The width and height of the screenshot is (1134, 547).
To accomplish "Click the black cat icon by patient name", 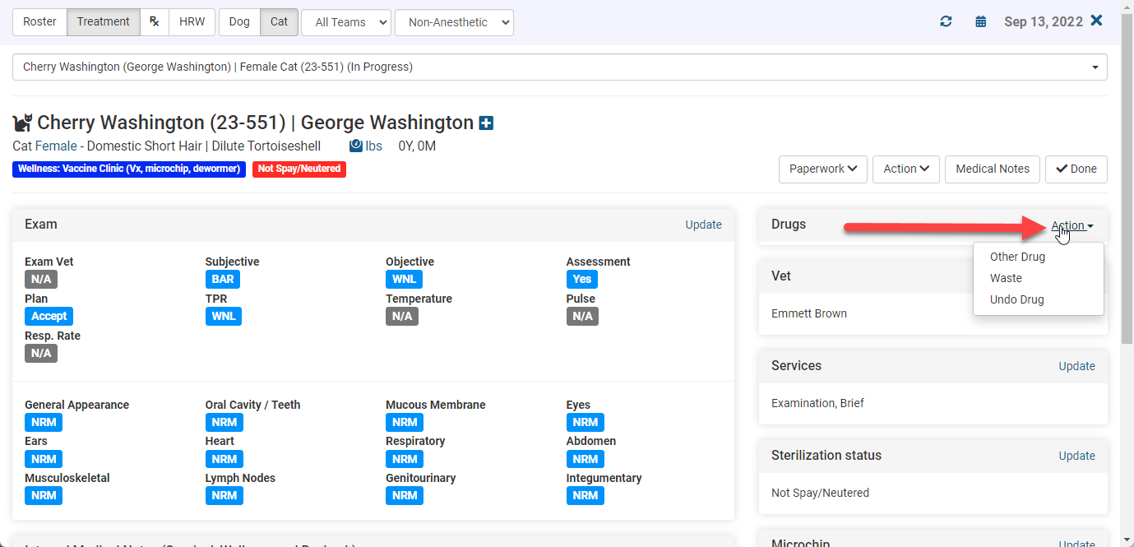I will (x=22, y=123).
